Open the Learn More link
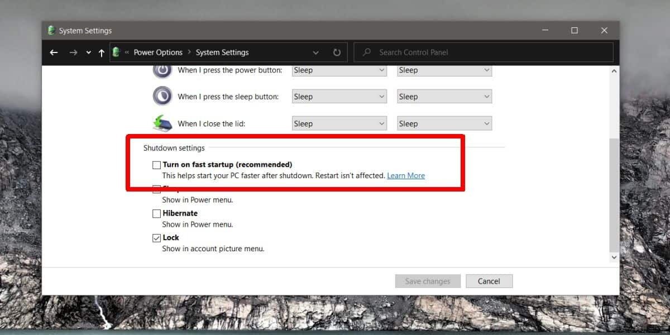 click(x=406, y=175)
